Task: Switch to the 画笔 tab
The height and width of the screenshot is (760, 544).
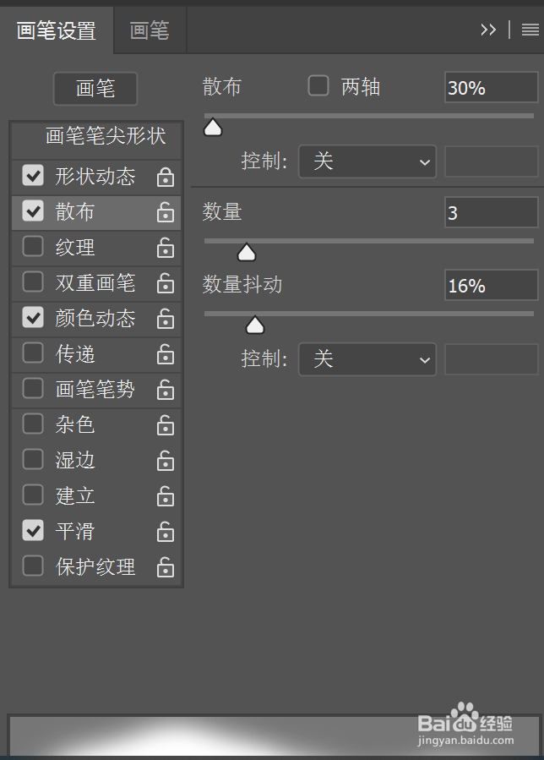Action: tap(150, 30)
